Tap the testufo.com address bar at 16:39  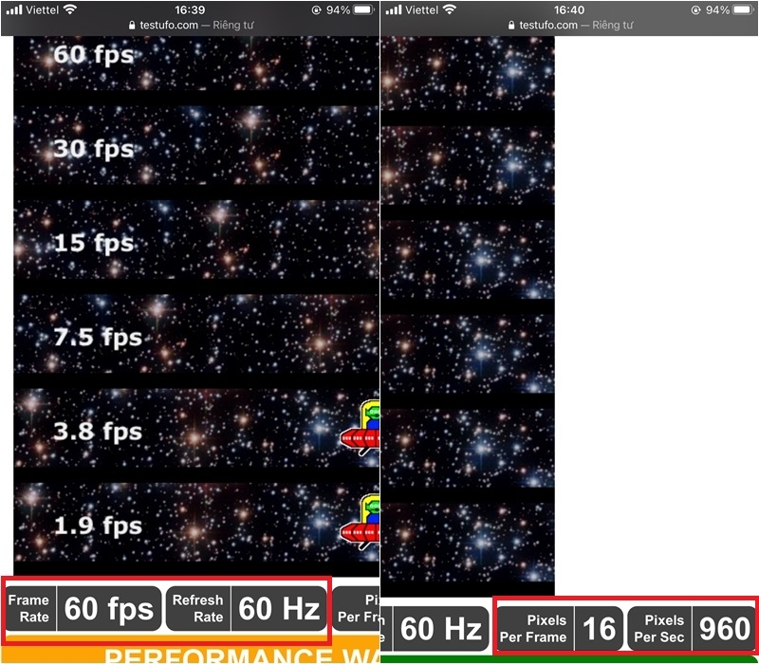pos(191,26)
